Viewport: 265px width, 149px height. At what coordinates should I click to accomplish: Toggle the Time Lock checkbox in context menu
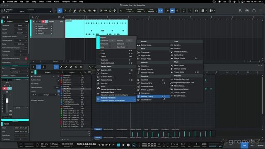click(110, 44)
